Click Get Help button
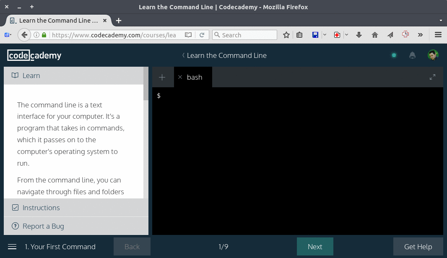 418,247
